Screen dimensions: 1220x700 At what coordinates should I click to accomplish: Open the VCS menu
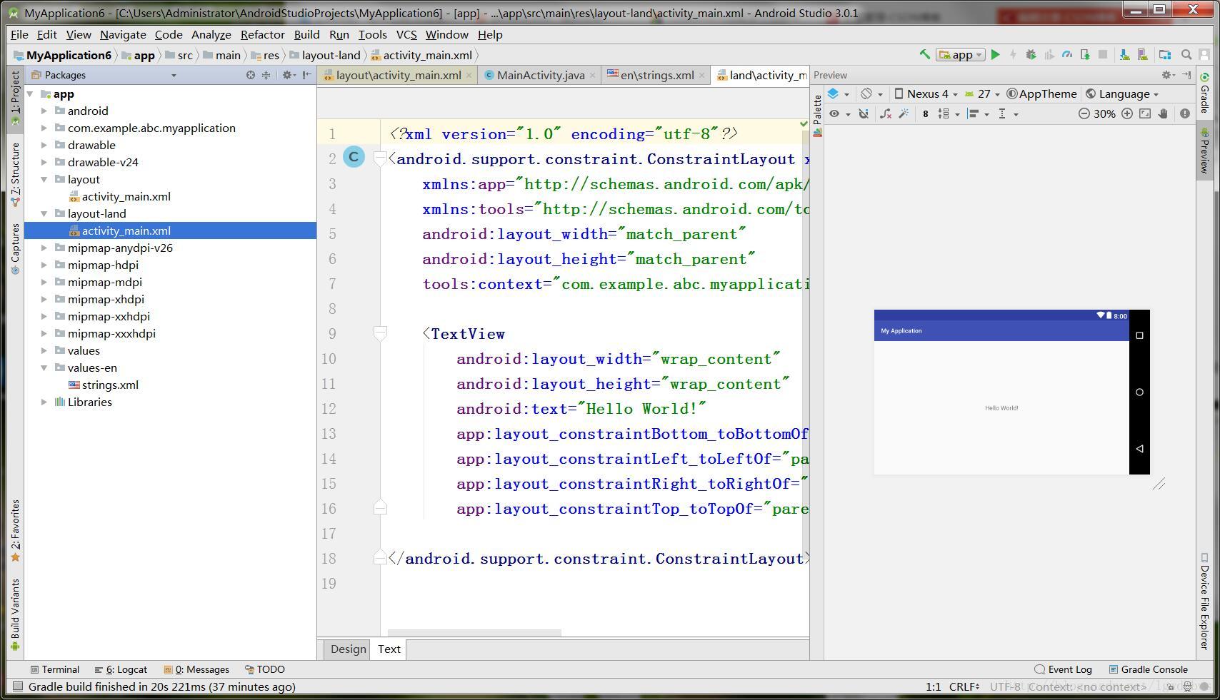tap(406, 34)
